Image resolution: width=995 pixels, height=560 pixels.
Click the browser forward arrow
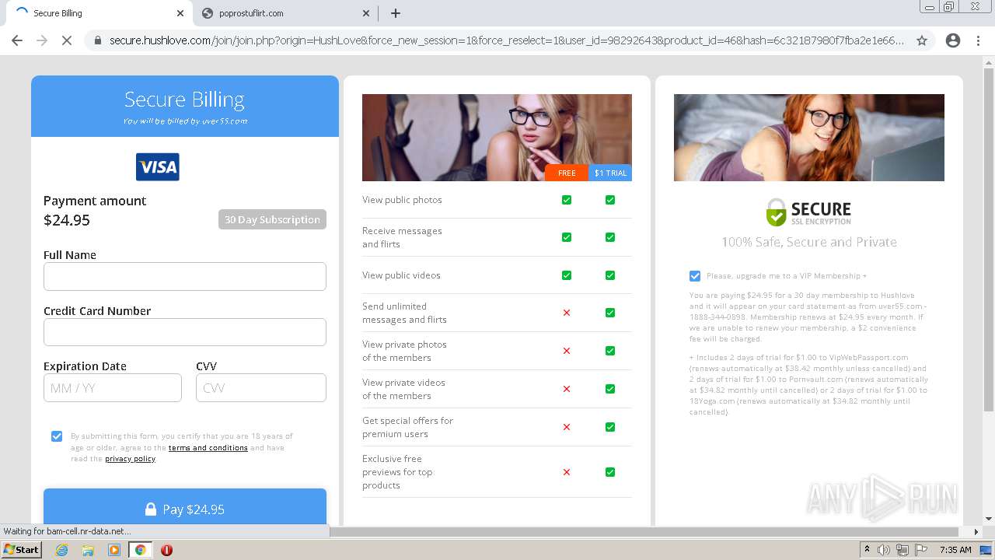42,40
